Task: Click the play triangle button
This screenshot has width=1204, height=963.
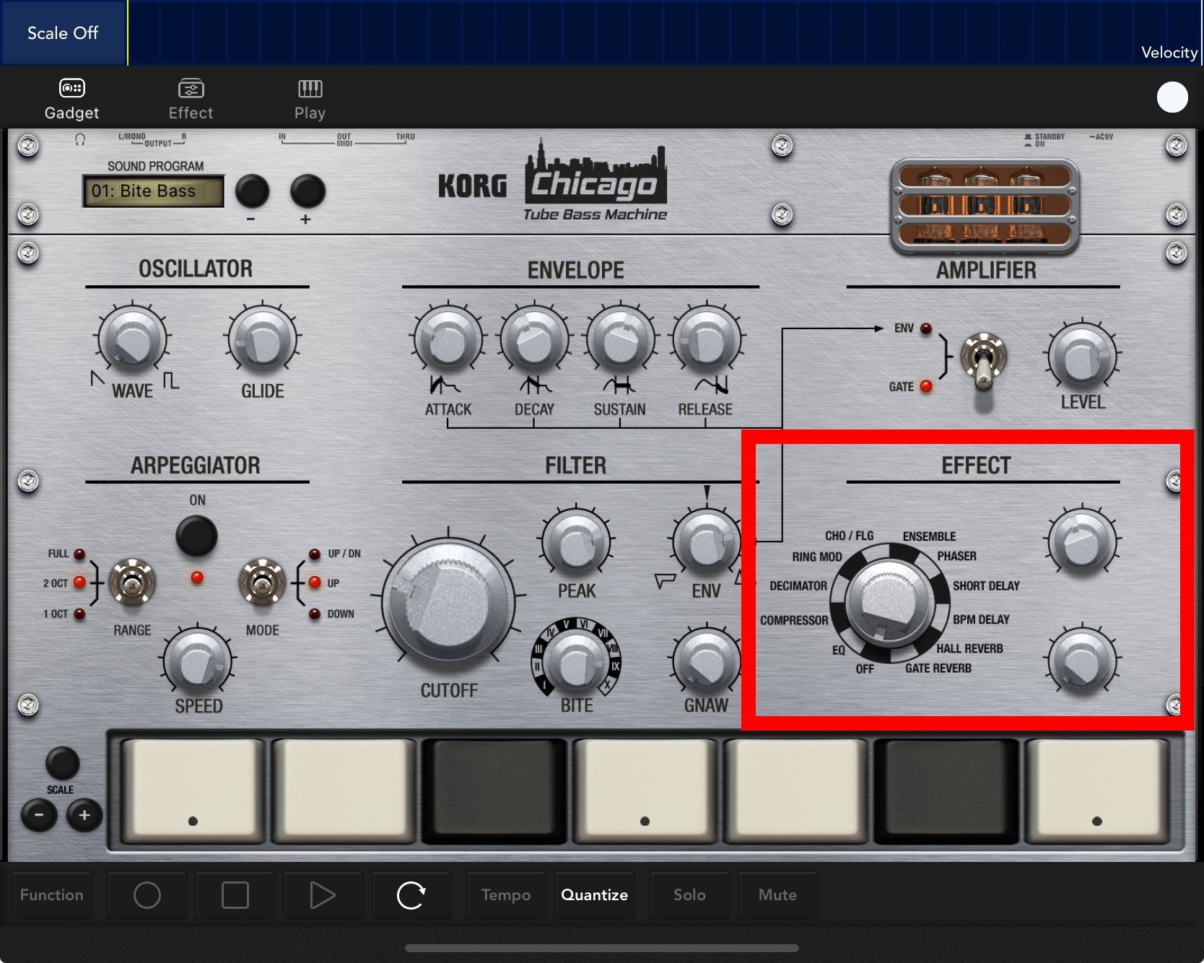Action: point(323,895)
